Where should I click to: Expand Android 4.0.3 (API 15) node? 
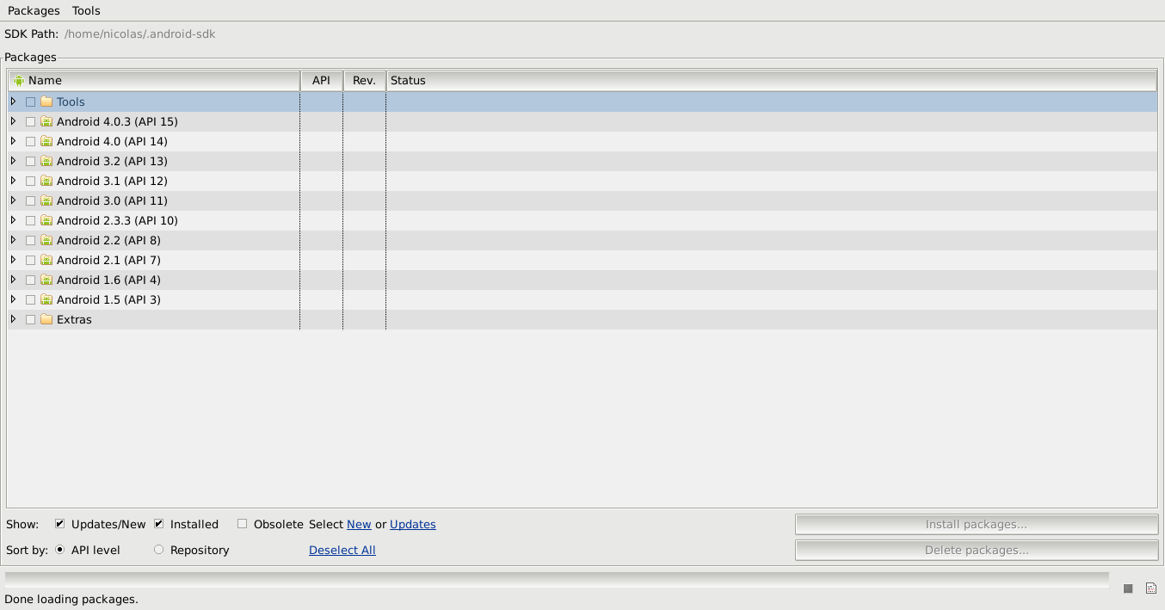(x=13, y=121)
